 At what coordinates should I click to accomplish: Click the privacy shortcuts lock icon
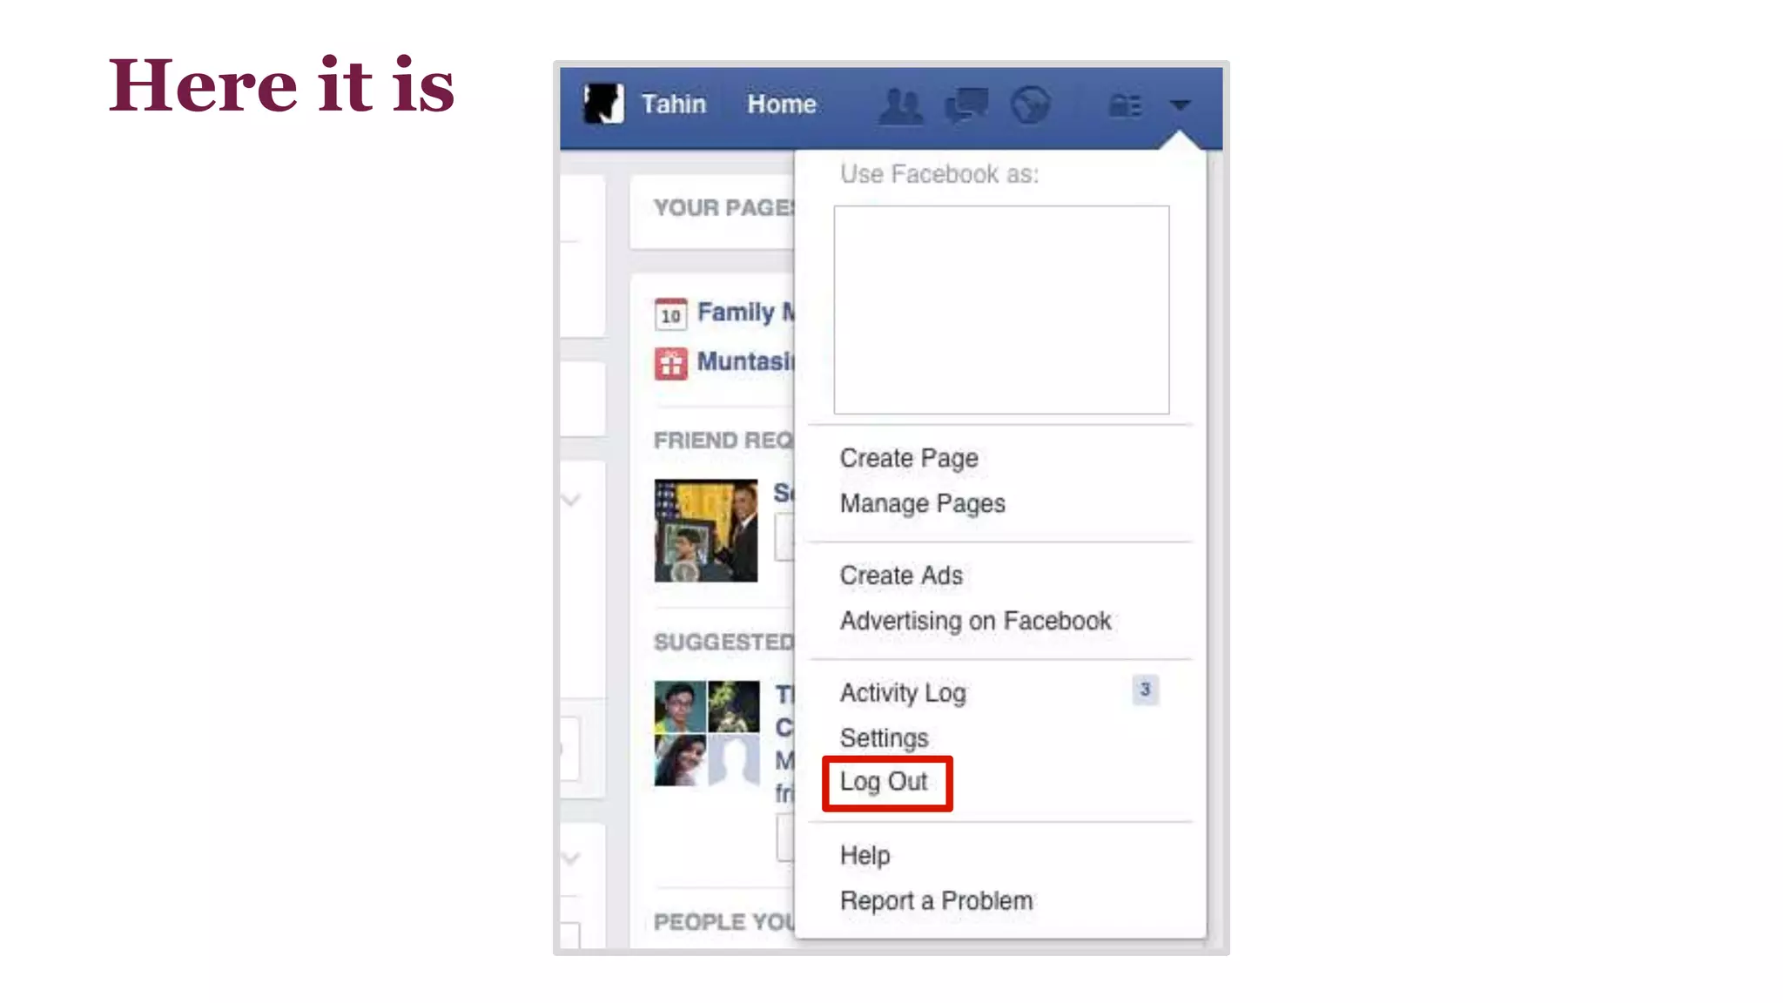(x=1125, y=106)
